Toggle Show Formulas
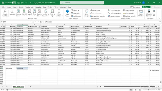 [x=129, y=10]
